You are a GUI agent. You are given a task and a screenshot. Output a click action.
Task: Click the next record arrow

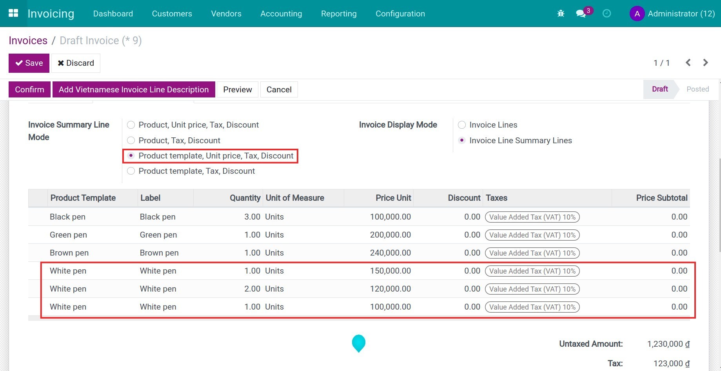coord(705,63)
